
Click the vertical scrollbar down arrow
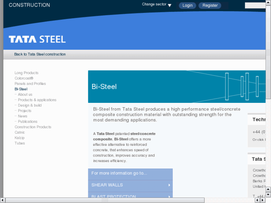click(x=268, y=195)
